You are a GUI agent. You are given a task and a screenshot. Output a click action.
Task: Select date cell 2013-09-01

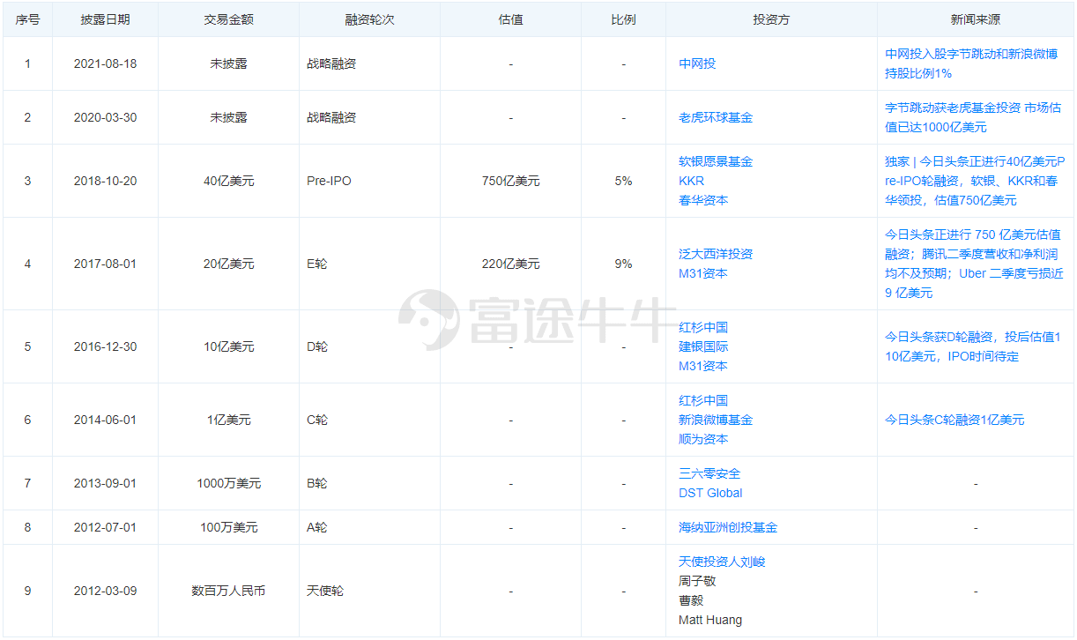point(105,483)
